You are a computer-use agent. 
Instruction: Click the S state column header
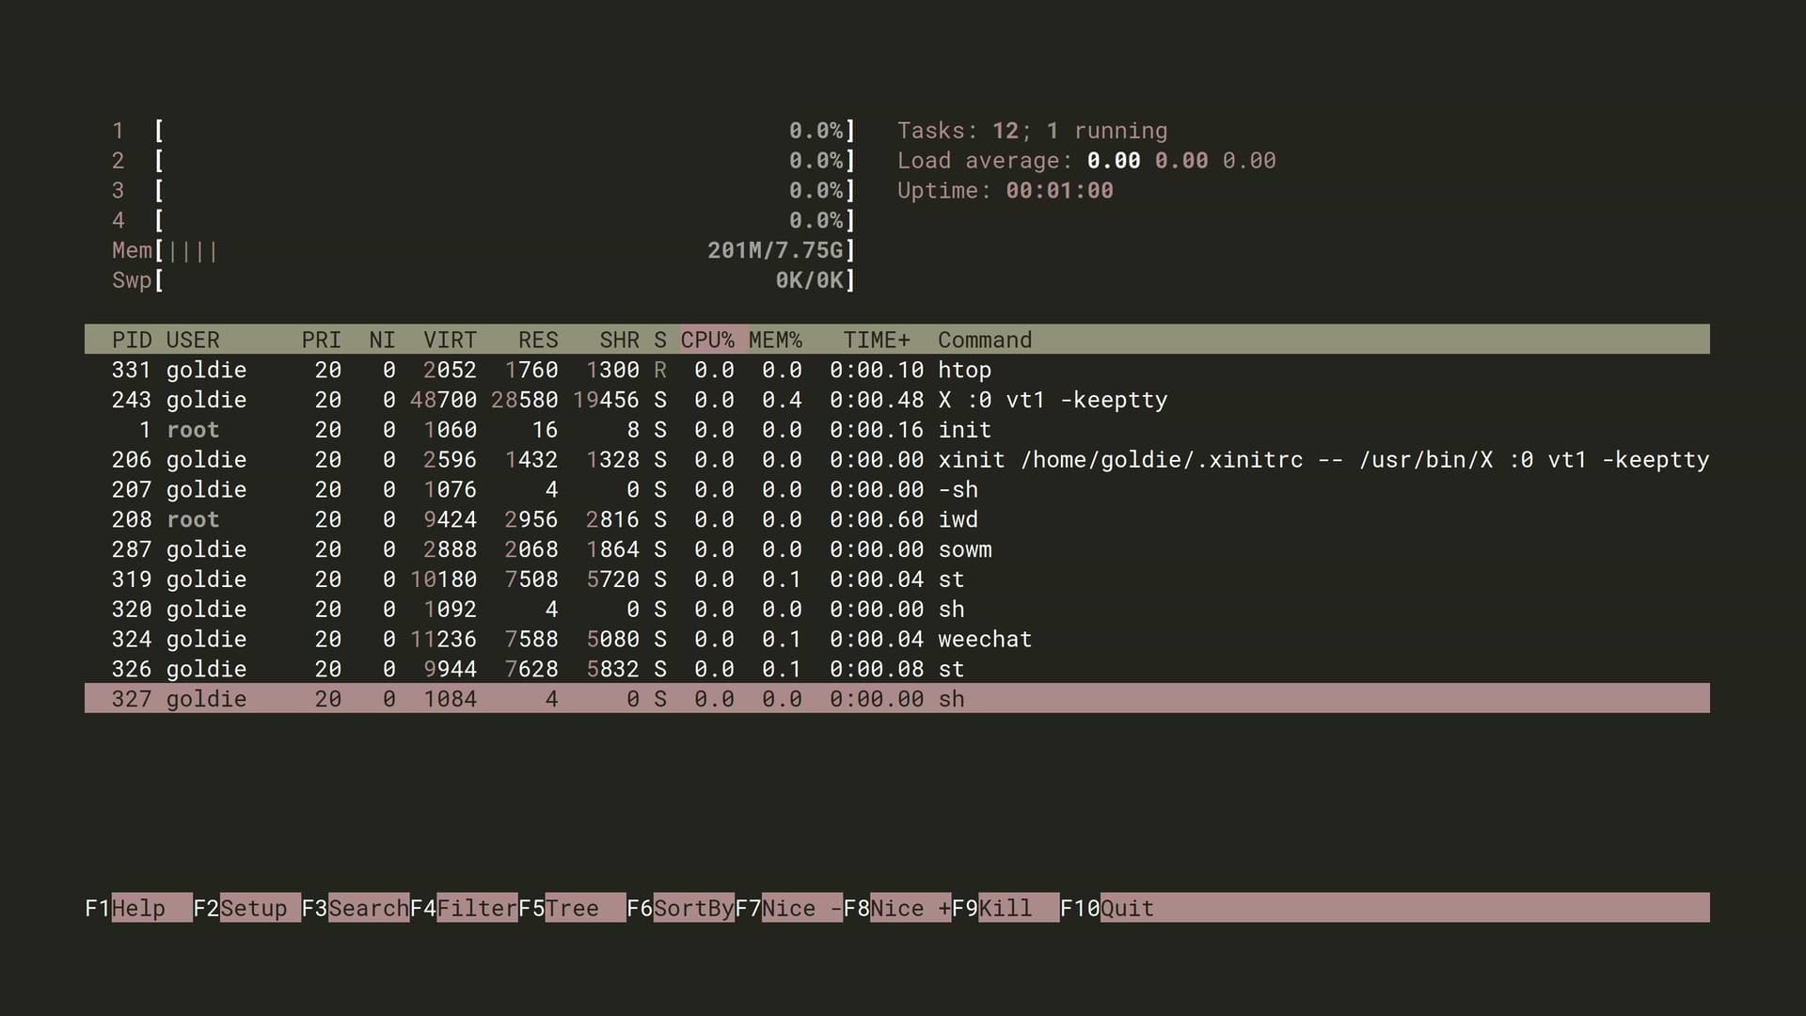pyautogui.click(x=660, y=340)
